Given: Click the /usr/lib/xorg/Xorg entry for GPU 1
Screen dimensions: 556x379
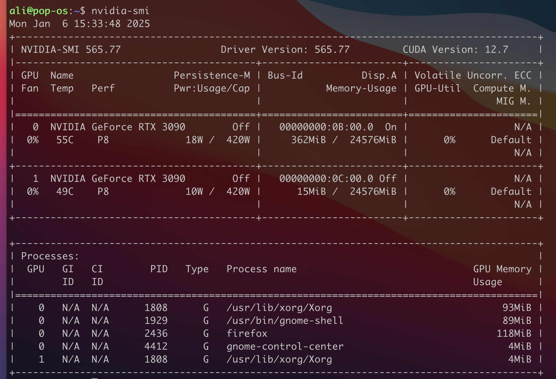Looking at the screenshot, I should click(x=279, y=359).
